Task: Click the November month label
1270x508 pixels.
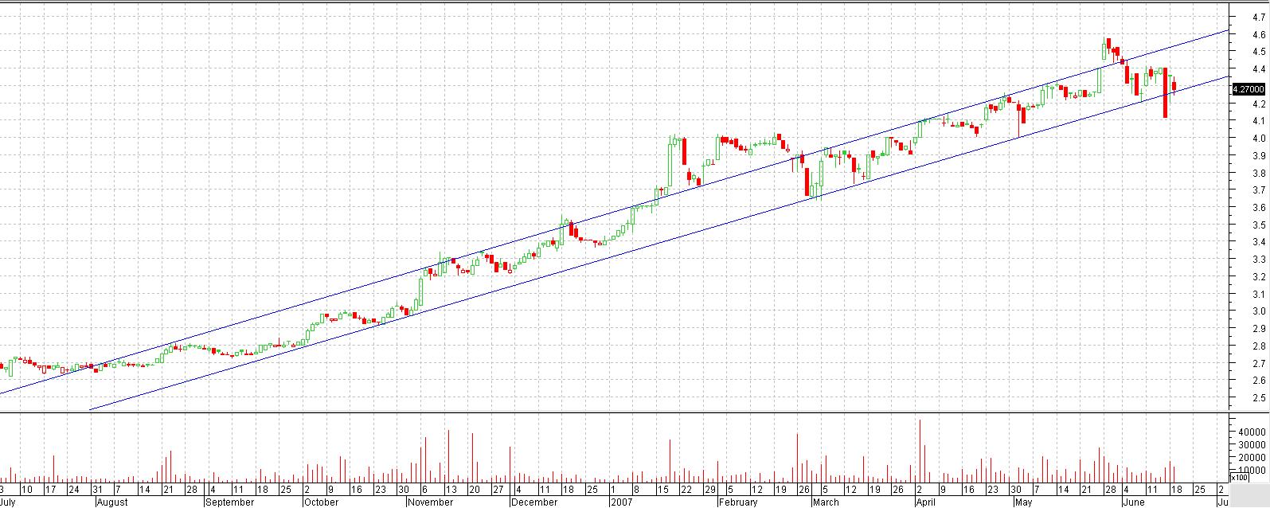Action: point(431,502)
